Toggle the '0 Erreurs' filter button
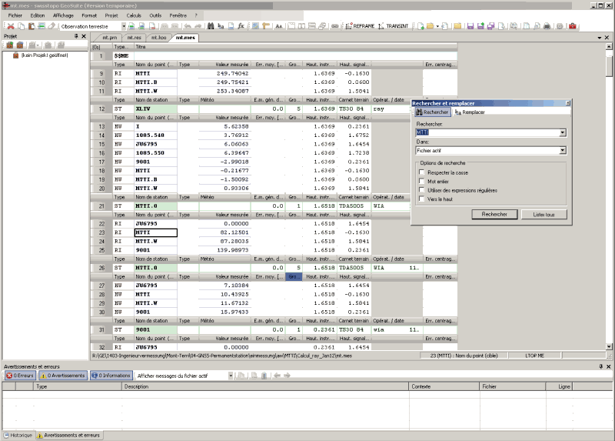The width and height of the screenshot is (615, 441). click(x=20, y=376)
